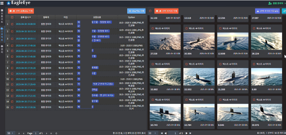Image resolution: width=286 pixels, height=135 pixels.
Task: Check the row 15 checkbox dated 17:20:56
Action: point(12,107)
